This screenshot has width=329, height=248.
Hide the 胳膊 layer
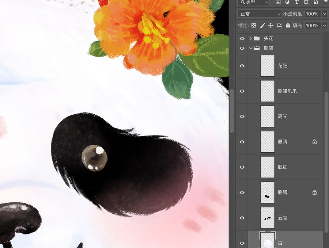tap(242, 192)
